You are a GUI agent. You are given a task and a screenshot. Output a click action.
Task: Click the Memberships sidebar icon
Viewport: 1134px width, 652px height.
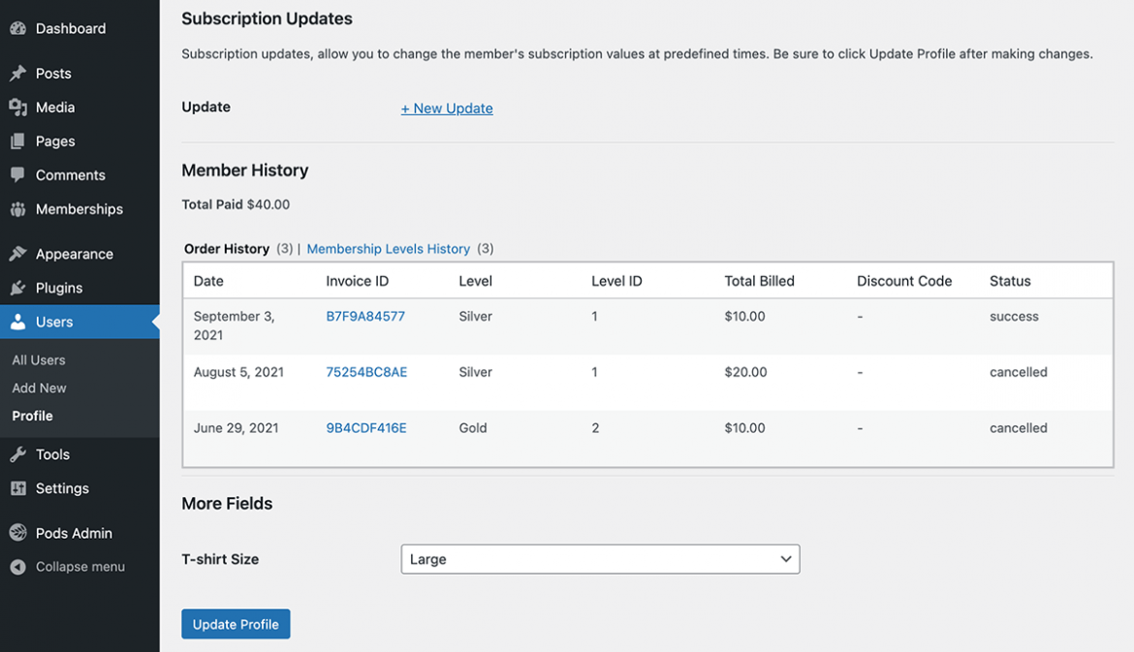[x=17, y=208]
